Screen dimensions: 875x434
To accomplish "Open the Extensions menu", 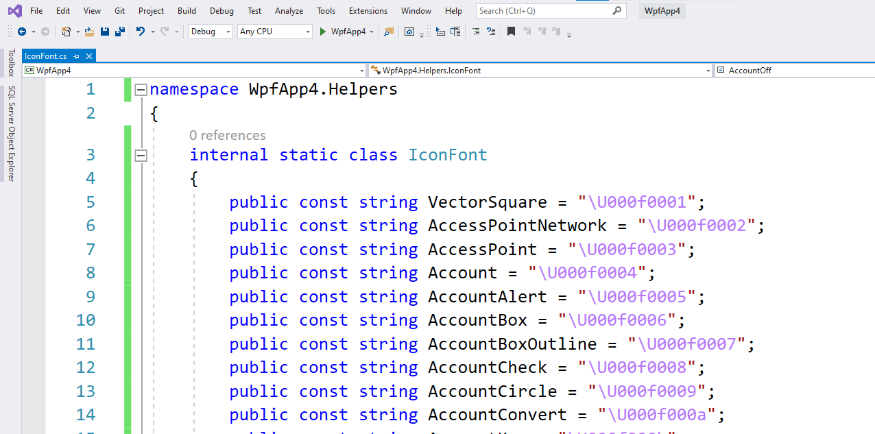I will (x=368, y=11).
